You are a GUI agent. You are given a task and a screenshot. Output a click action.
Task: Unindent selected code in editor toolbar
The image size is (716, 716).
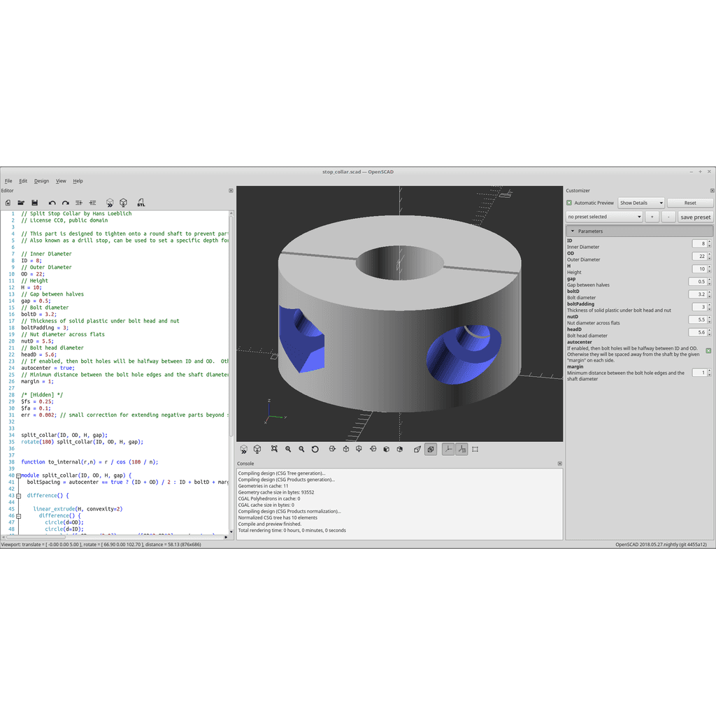click(79, 203)
